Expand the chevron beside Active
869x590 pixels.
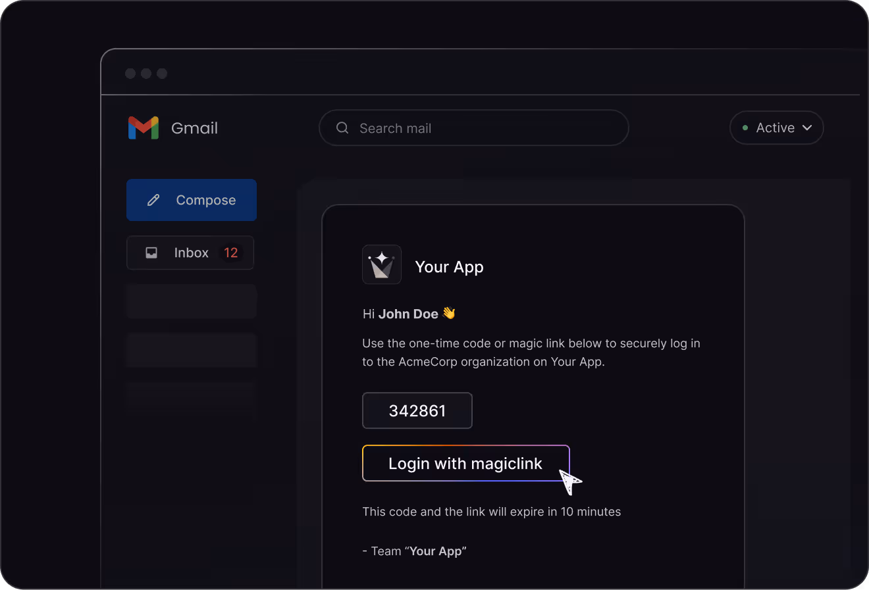[x=807, y=128]
